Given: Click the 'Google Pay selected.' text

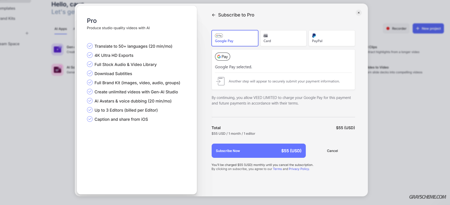Looking at the screenshot, I should pos(234,67).
